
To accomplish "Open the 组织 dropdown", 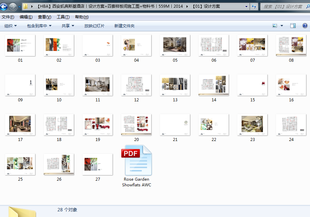I will [10, 26].
